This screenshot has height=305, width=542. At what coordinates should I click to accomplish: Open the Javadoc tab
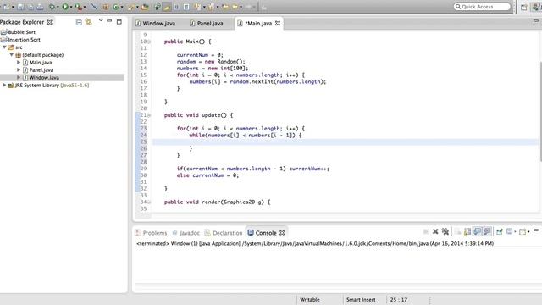186,233
